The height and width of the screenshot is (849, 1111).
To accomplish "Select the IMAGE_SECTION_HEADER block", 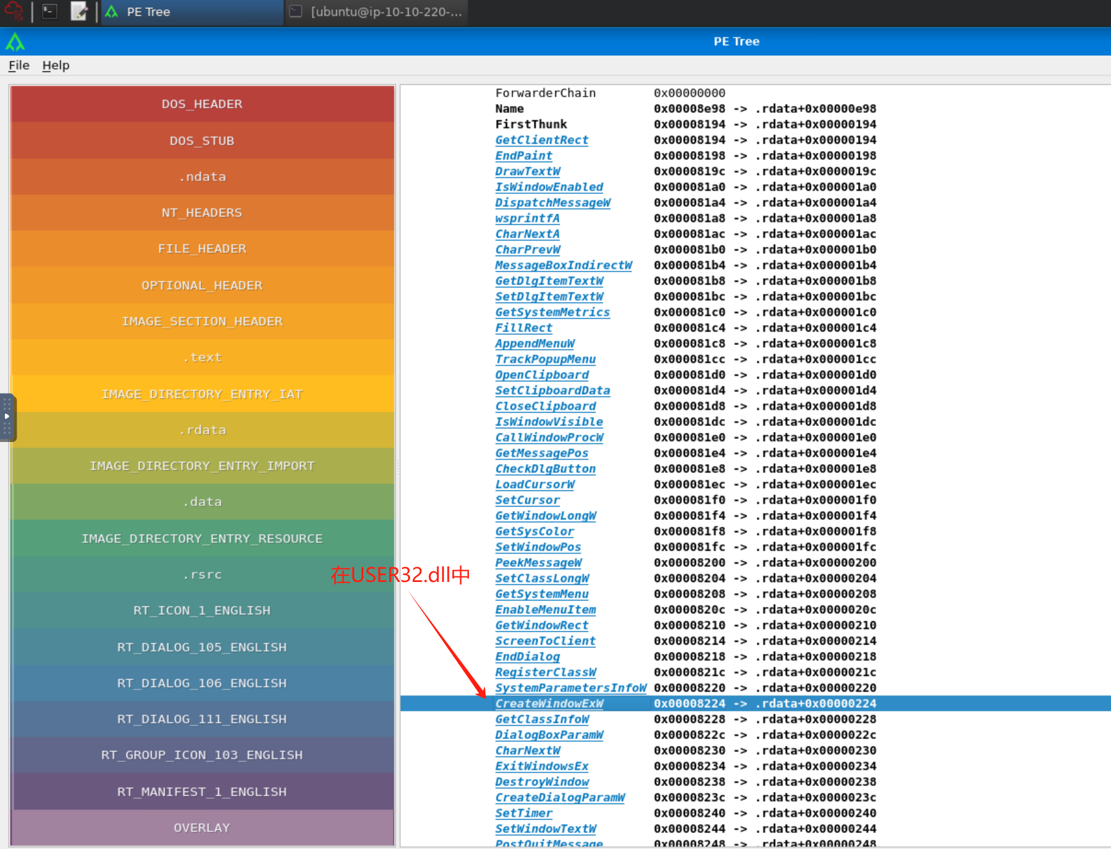I will [202, 321].
